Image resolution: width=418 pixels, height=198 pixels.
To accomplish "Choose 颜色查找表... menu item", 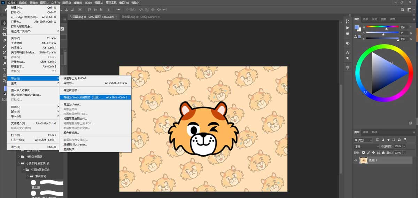I will [x=95, y=133].
